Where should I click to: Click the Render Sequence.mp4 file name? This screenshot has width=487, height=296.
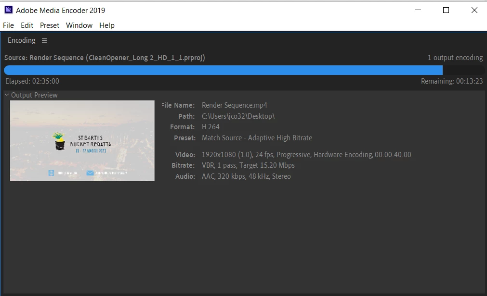click(235, 105)
